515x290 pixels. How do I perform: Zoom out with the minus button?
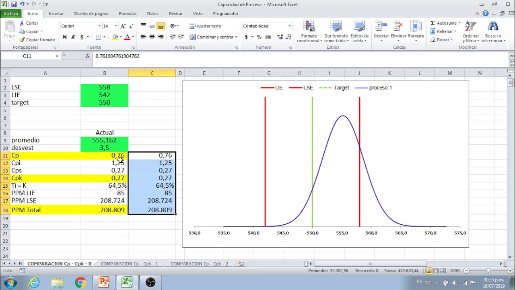coord(466,271)
